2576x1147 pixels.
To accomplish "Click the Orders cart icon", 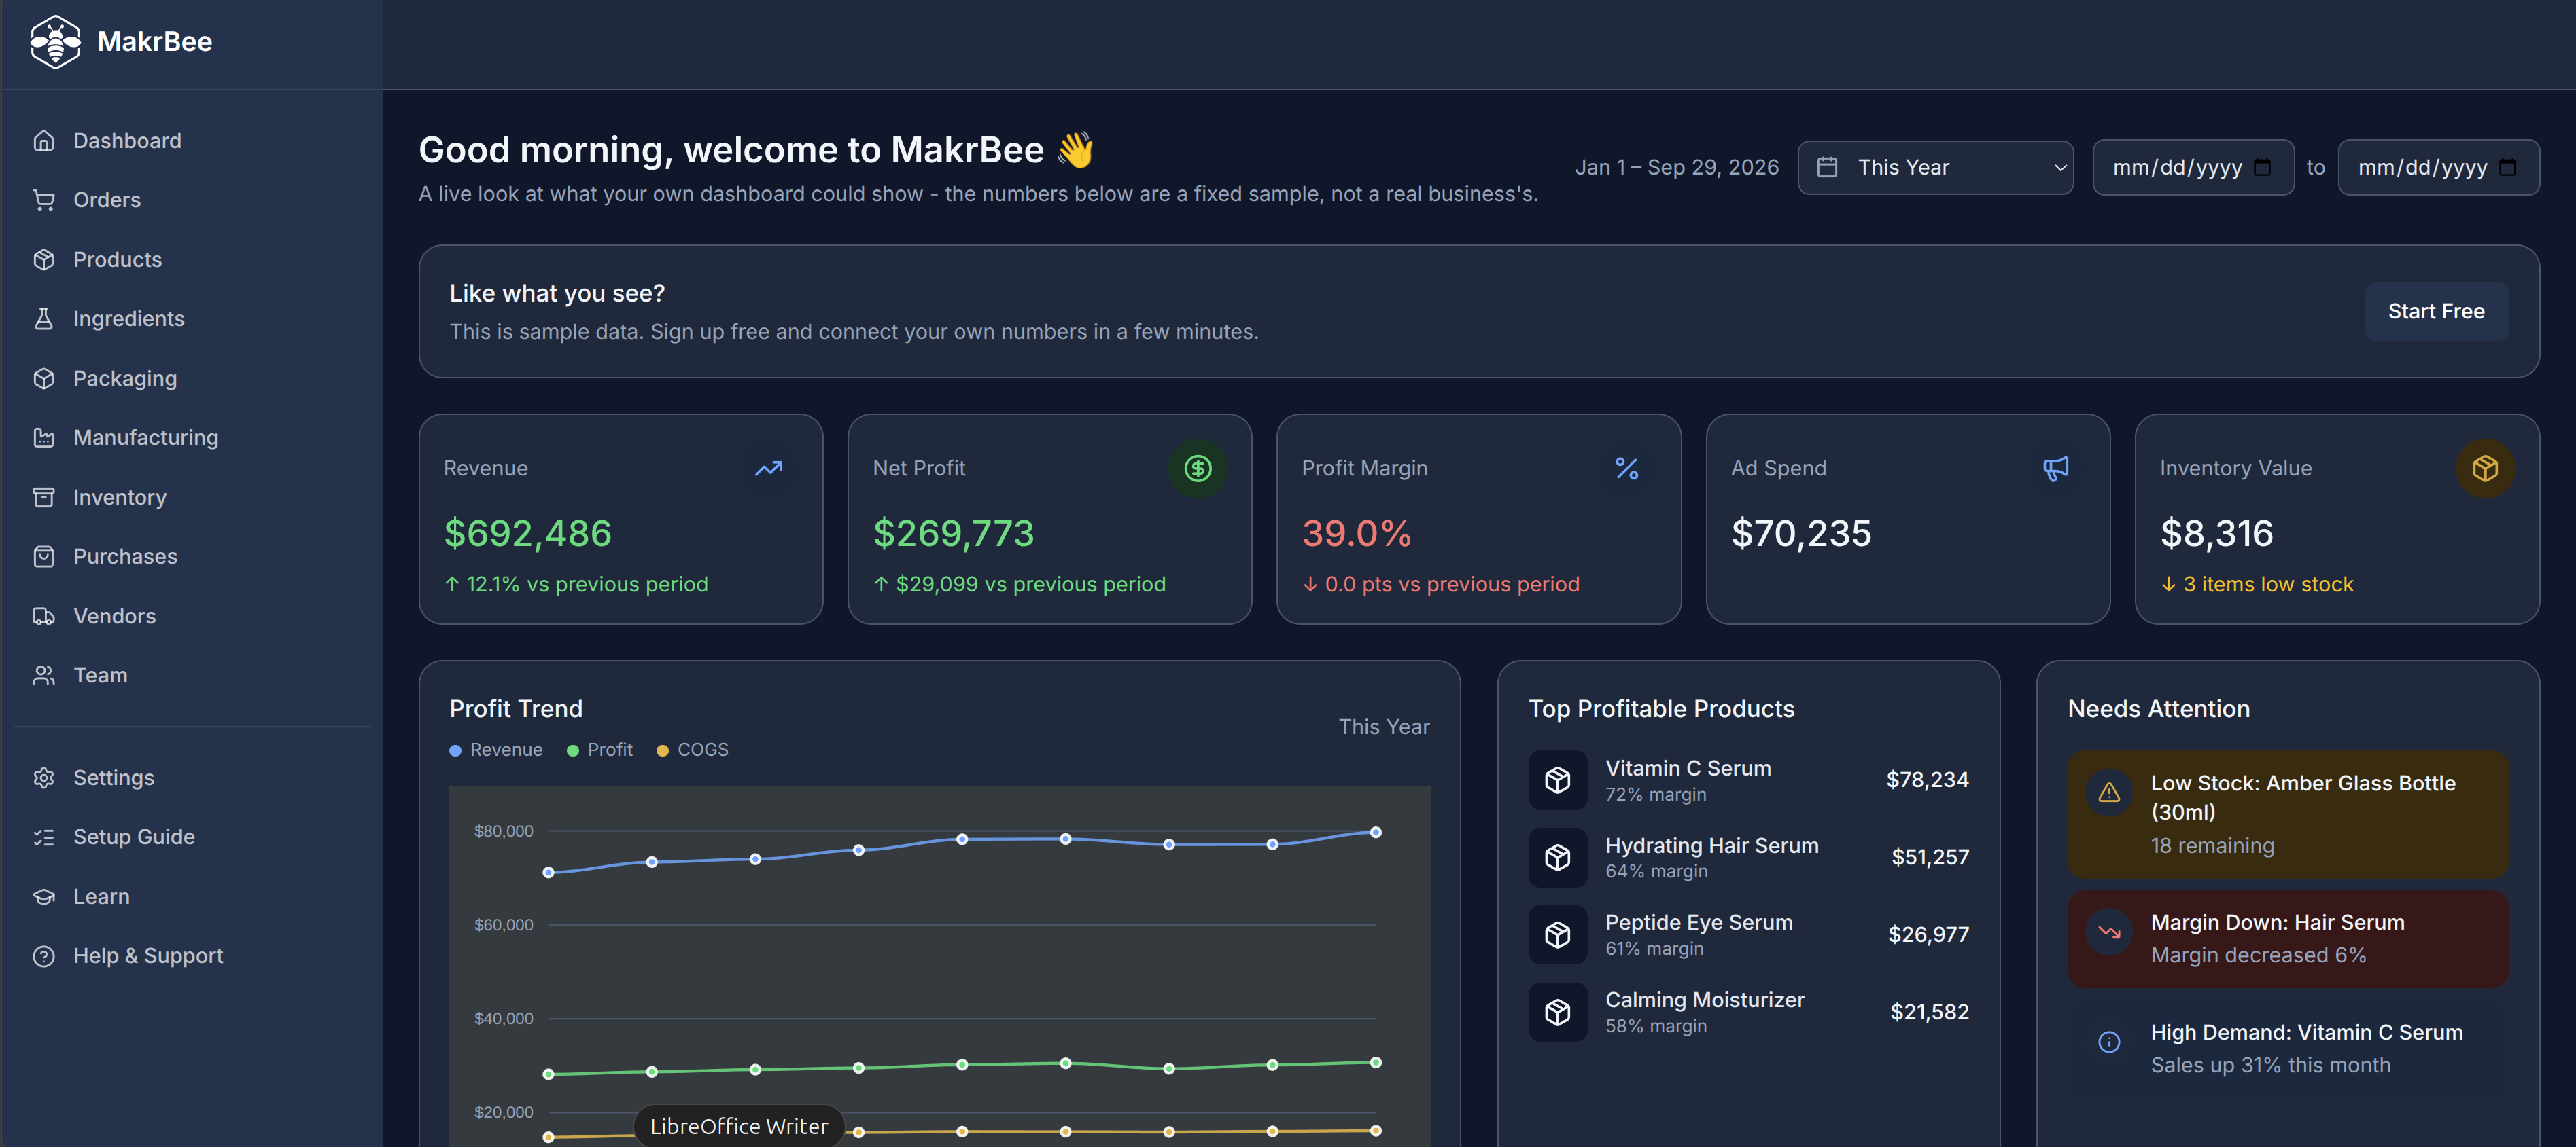I will tap(43, 200).
